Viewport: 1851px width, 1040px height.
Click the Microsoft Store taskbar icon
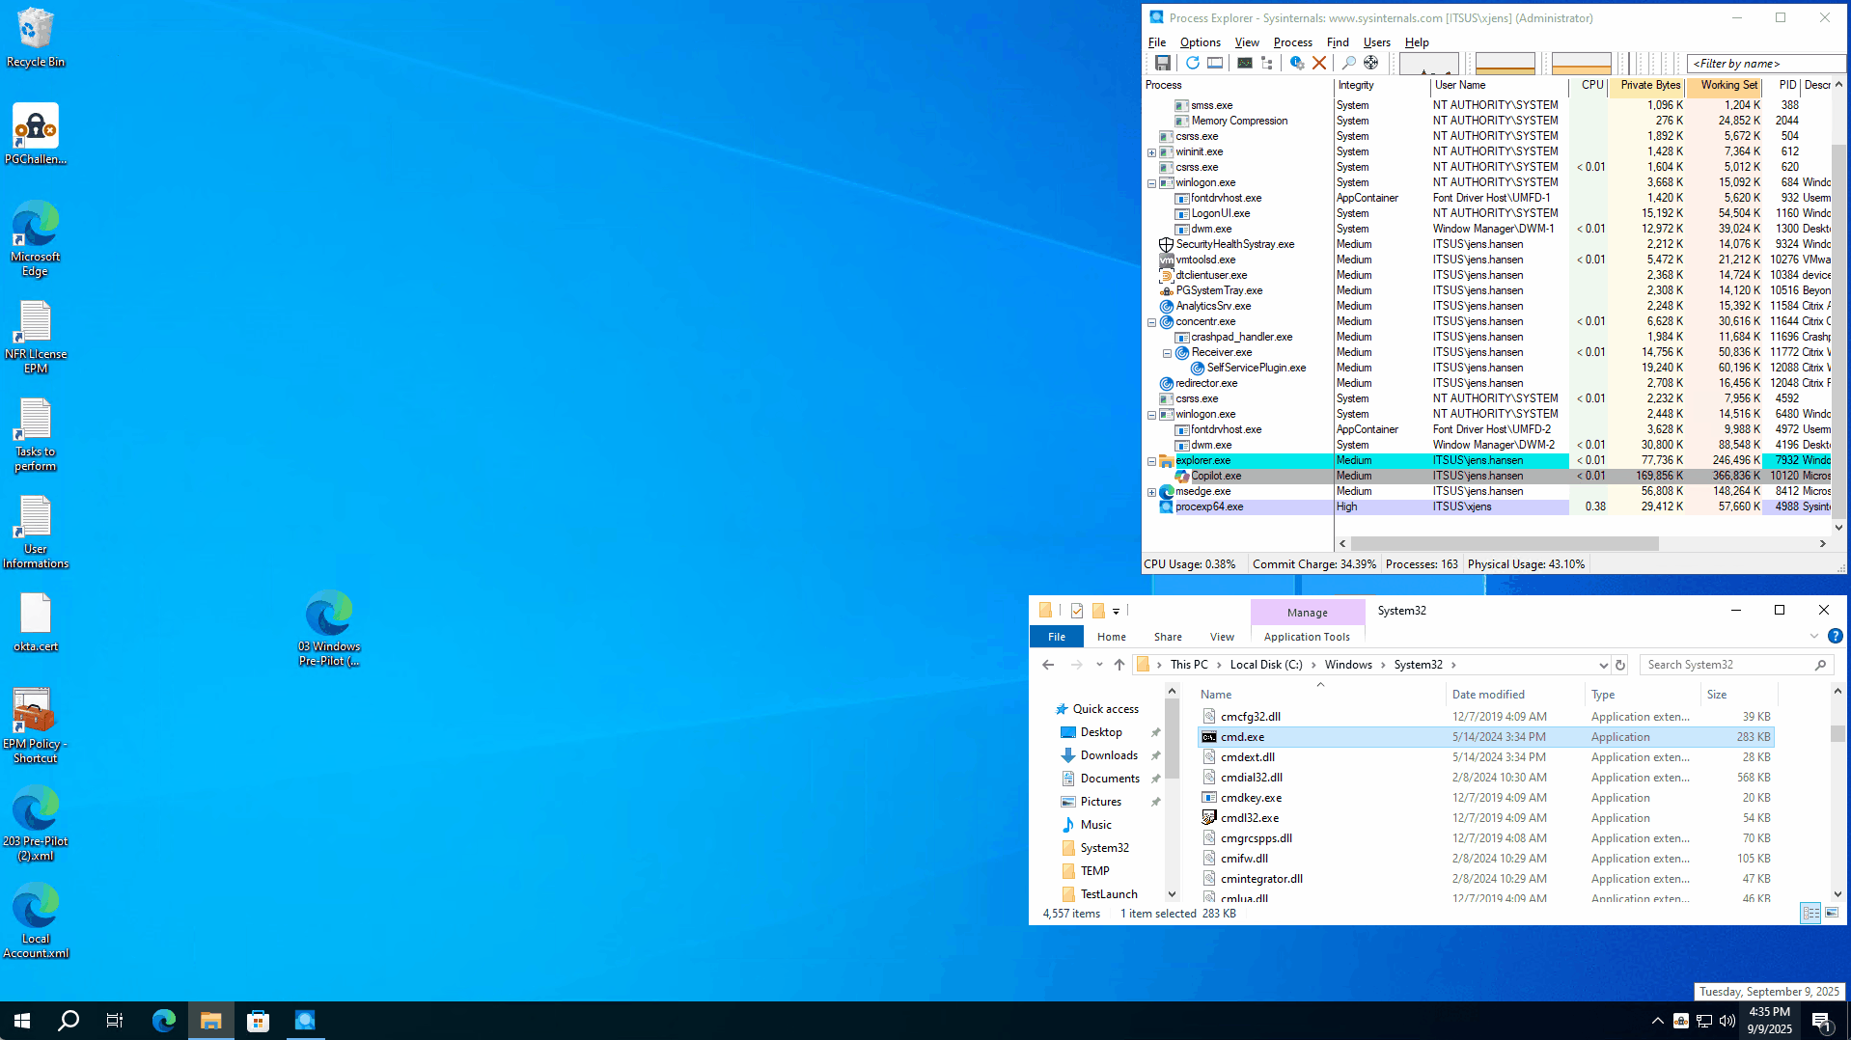[258, 1021]
